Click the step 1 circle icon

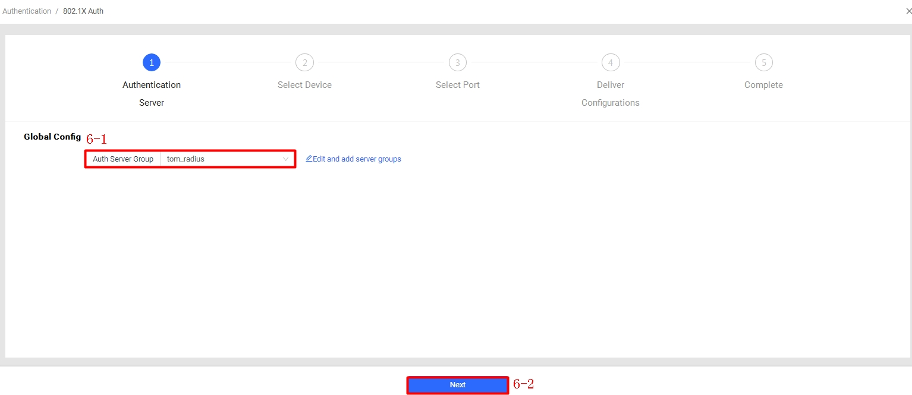point(152,62)
